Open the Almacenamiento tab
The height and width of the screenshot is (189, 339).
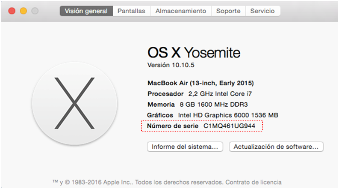coord(180,11)
